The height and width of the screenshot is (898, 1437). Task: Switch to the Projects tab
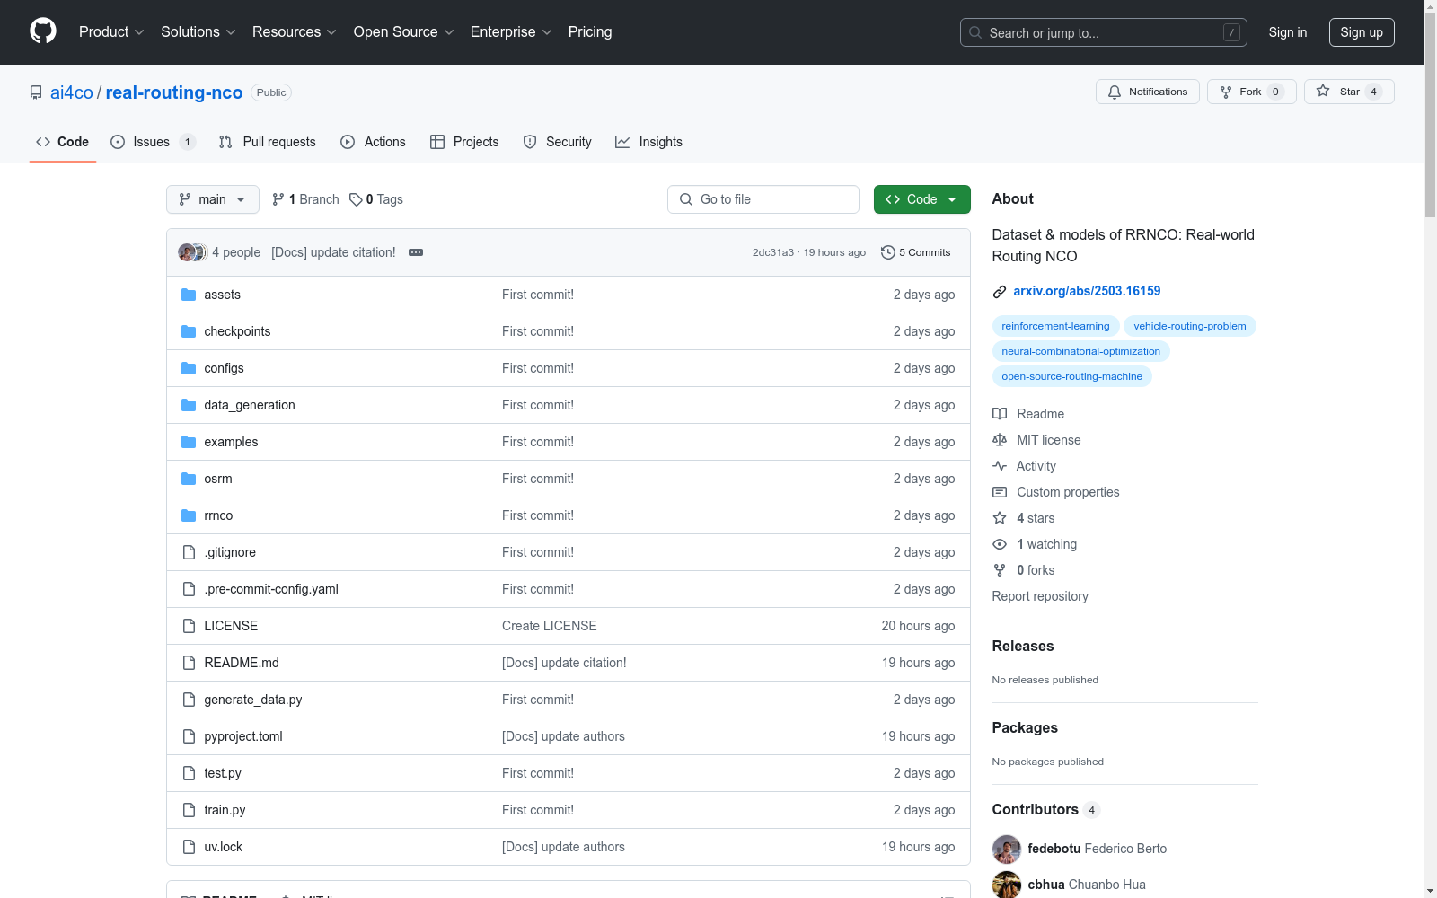(464, 142)
